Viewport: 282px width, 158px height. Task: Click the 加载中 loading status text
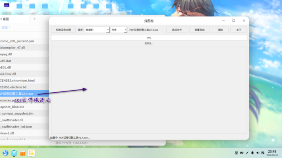point(70,138)
